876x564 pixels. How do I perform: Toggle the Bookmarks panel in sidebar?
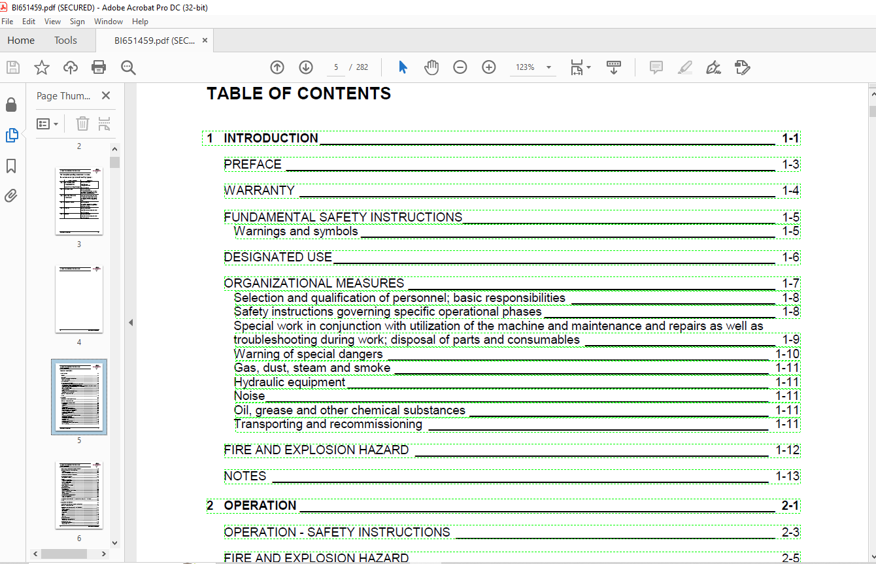(11, 166)
